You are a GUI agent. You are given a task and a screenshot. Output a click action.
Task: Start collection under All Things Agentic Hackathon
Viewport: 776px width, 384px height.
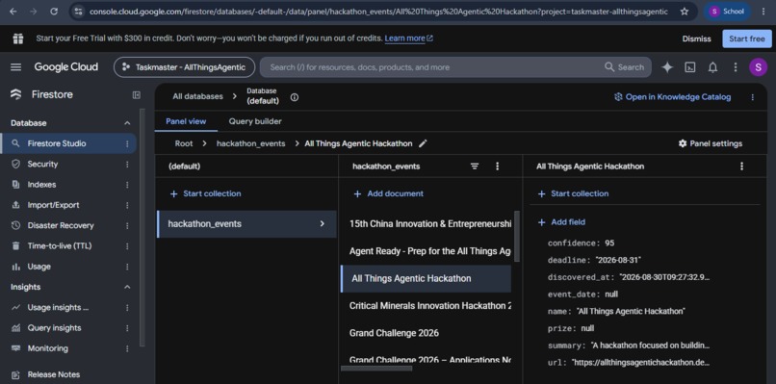tap(573, 193)
